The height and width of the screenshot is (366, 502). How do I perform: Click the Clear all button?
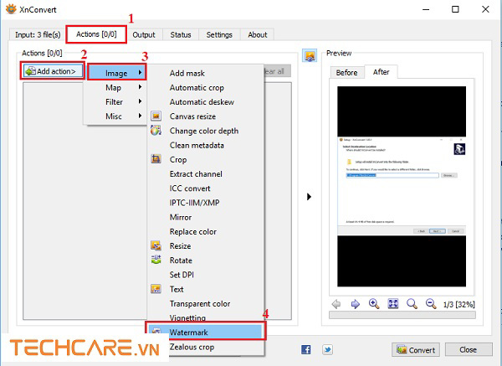point(277,71)
